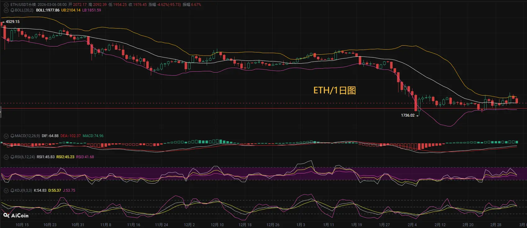Click the 10月 15 date on the time axis
The width and height of the screenshot is (527, 228).
pos(22,225)
